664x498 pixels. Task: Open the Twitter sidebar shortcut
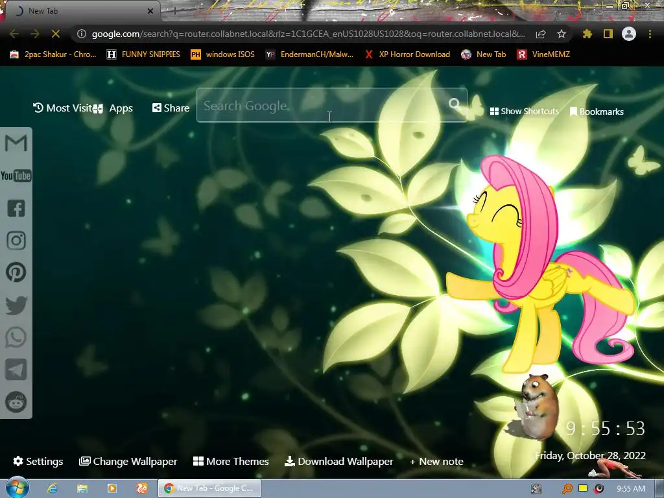[x=16, y=305]
